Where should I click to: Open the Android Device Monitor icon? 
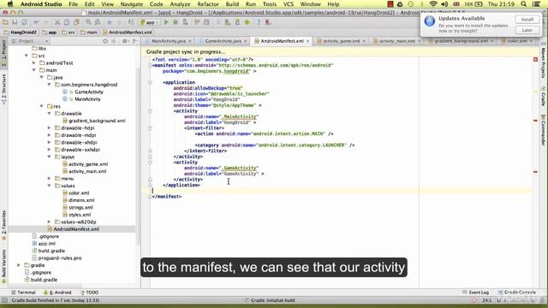[247, 22]
